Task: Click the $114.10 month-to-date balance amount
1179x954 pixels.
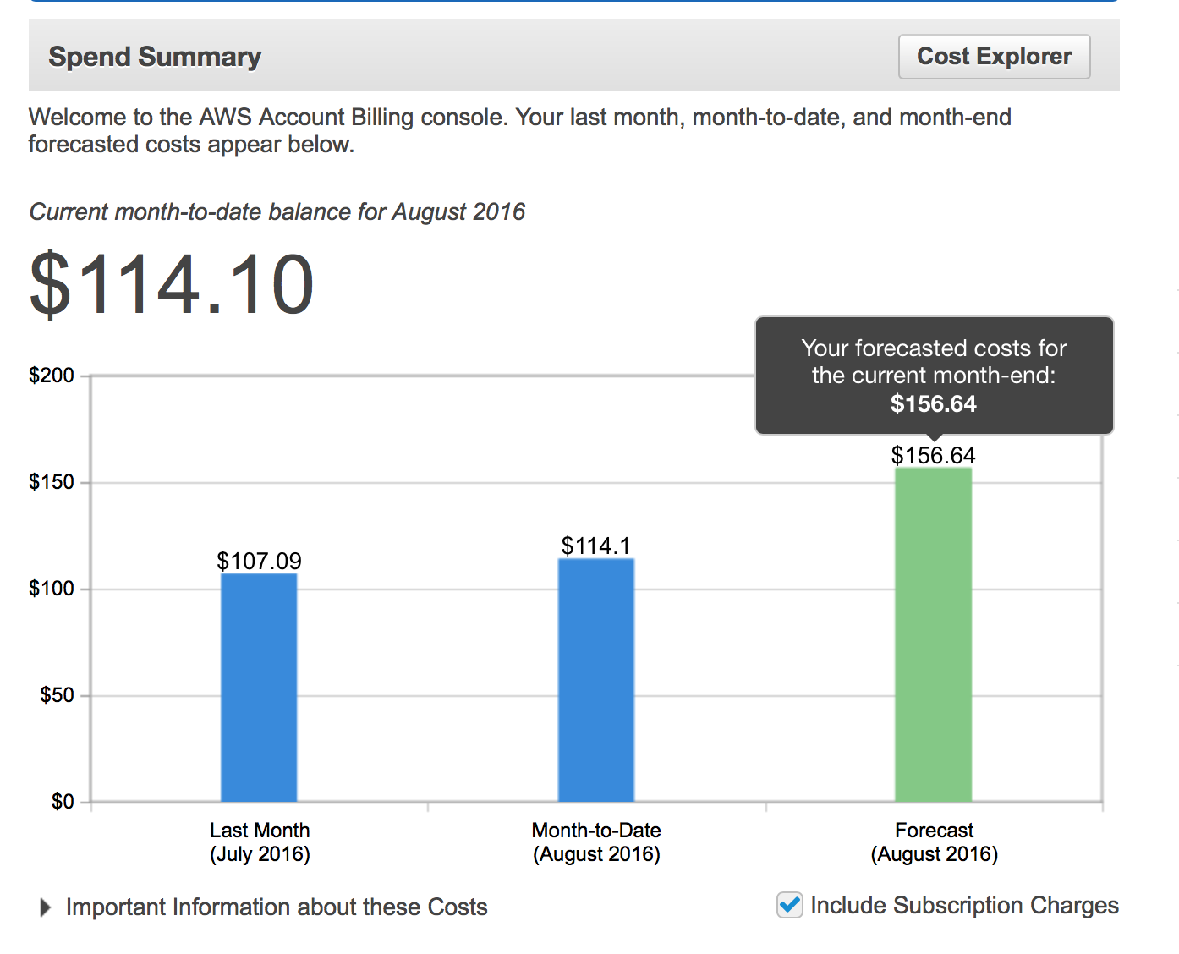Action: click(172, 284)
